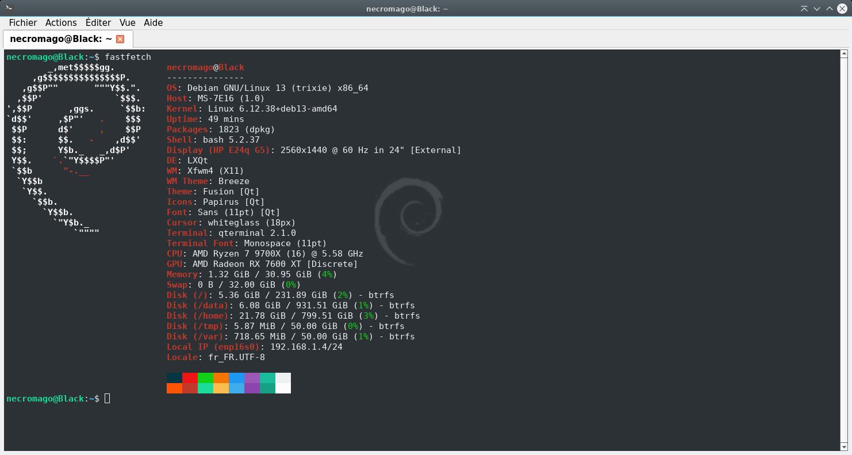This screenshot has width=852, height=455.
Task: Click the pure white swatch in lower row
Action: (283, 388)
